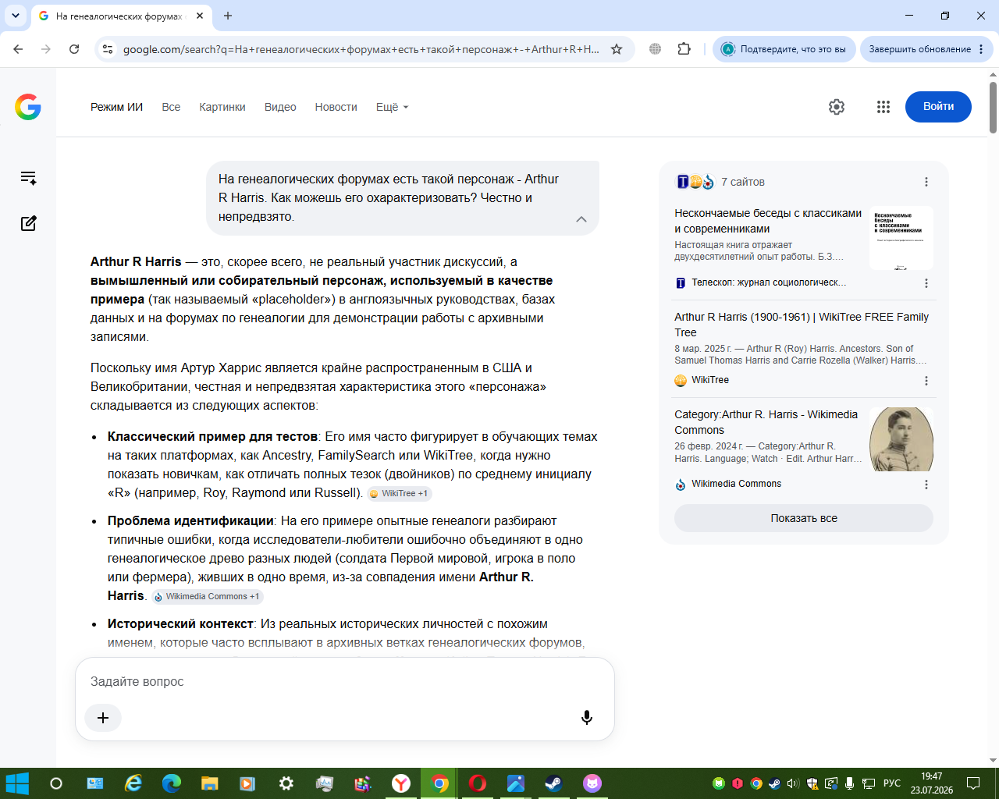Switch to the Новости tab

click(336, 107)
